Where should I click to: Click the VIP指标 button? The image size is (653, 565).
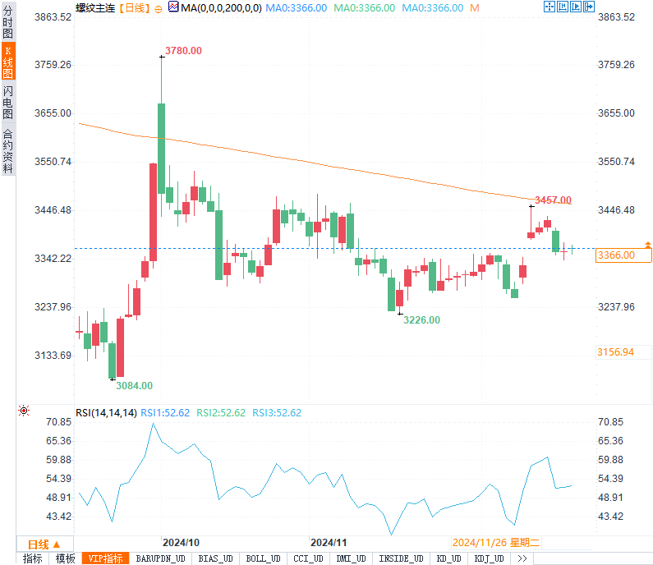tap(105, 558)
